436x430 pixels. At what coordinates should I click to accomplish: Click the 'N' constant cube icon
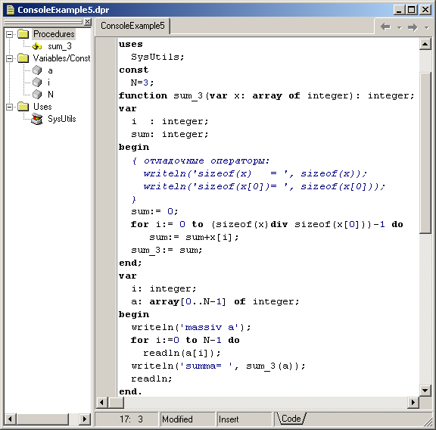(37, 95)
